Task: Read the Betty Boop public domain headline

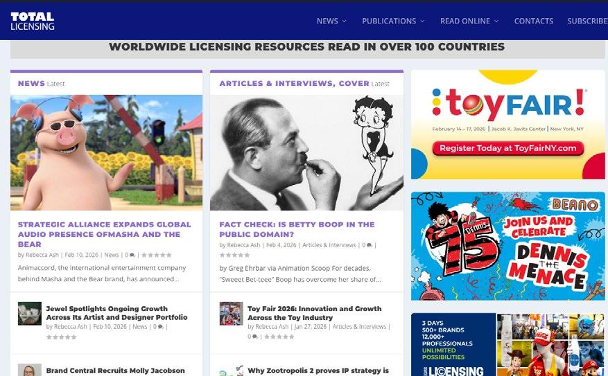Action: [297, 229]
